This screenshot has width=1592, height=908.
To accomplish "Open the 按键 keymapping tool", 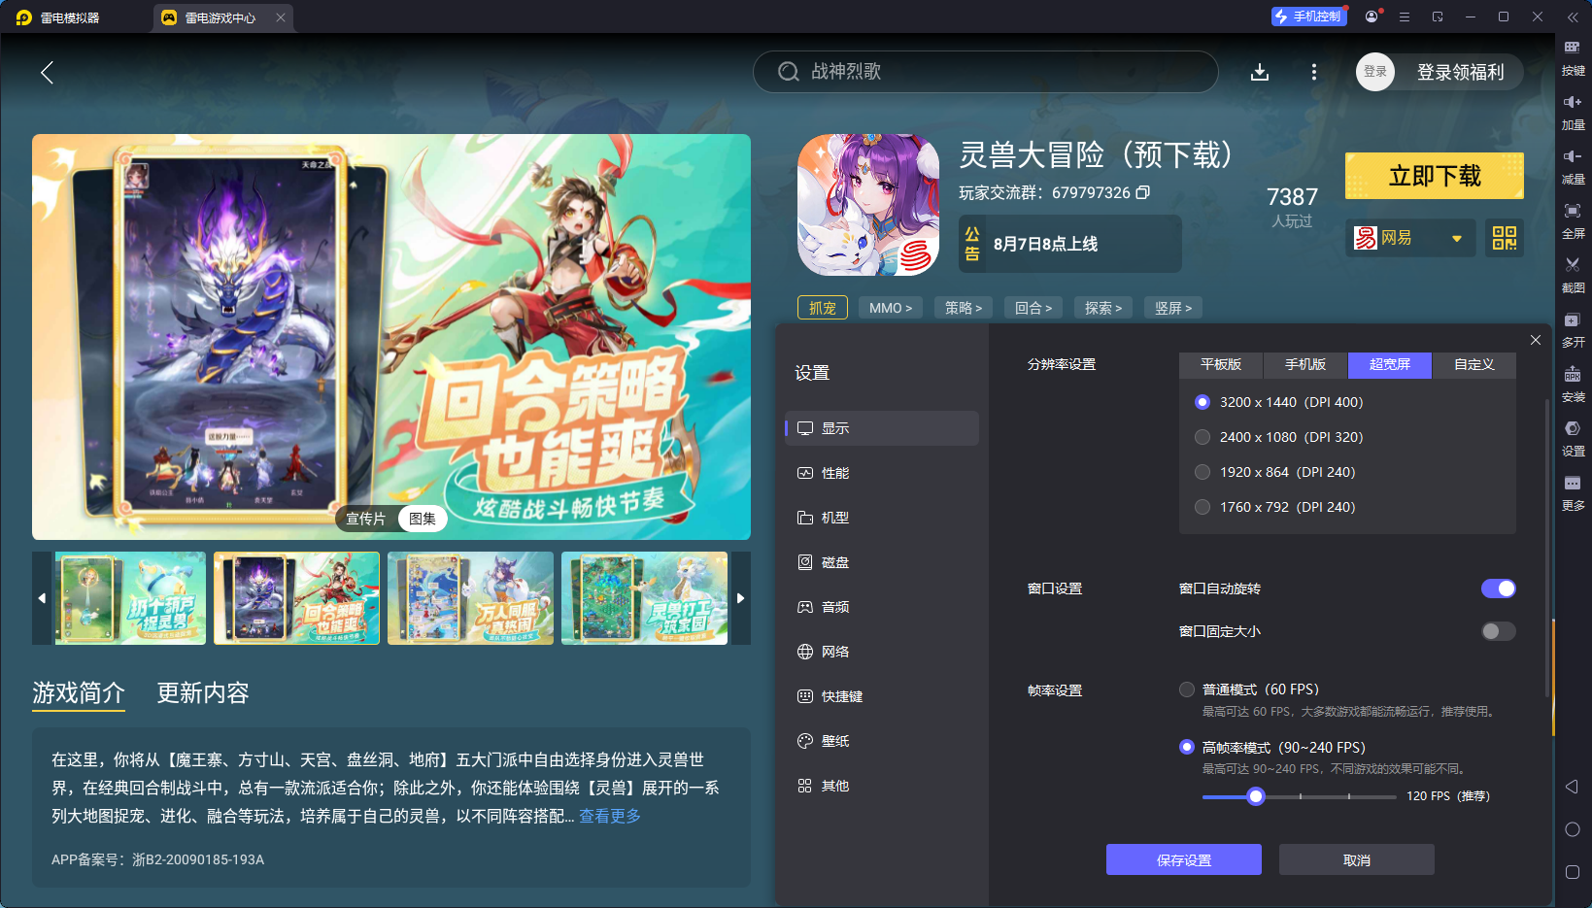I will (x=1573, y=58).
